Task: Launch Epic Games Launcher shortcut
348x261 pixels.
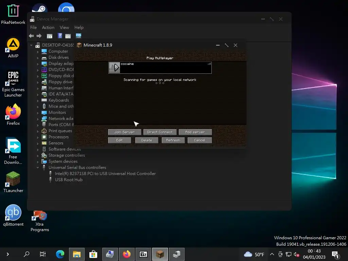Action: pyautogui.click(x=13, y=84)
